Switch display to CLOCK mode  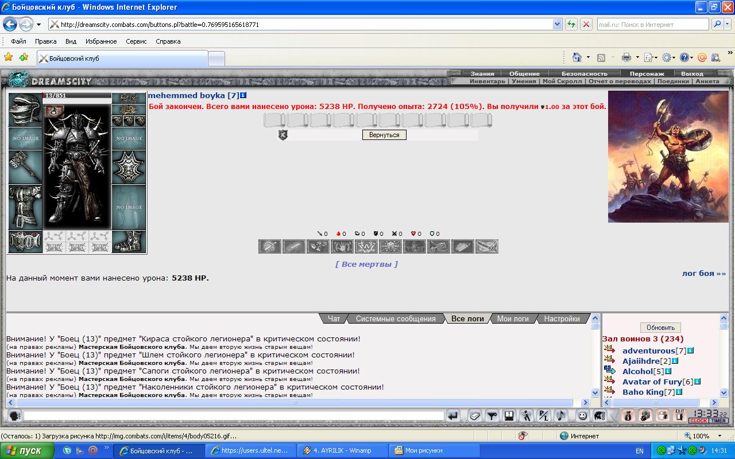(x=698, y=421)
